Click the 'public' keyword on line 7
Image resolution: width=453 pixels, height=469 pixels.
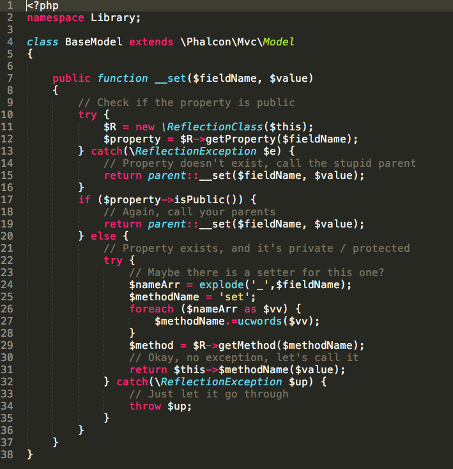(x=72, y=79)
